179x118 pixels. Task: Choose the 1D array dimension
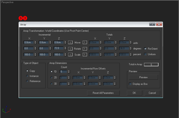pos(52,71)
